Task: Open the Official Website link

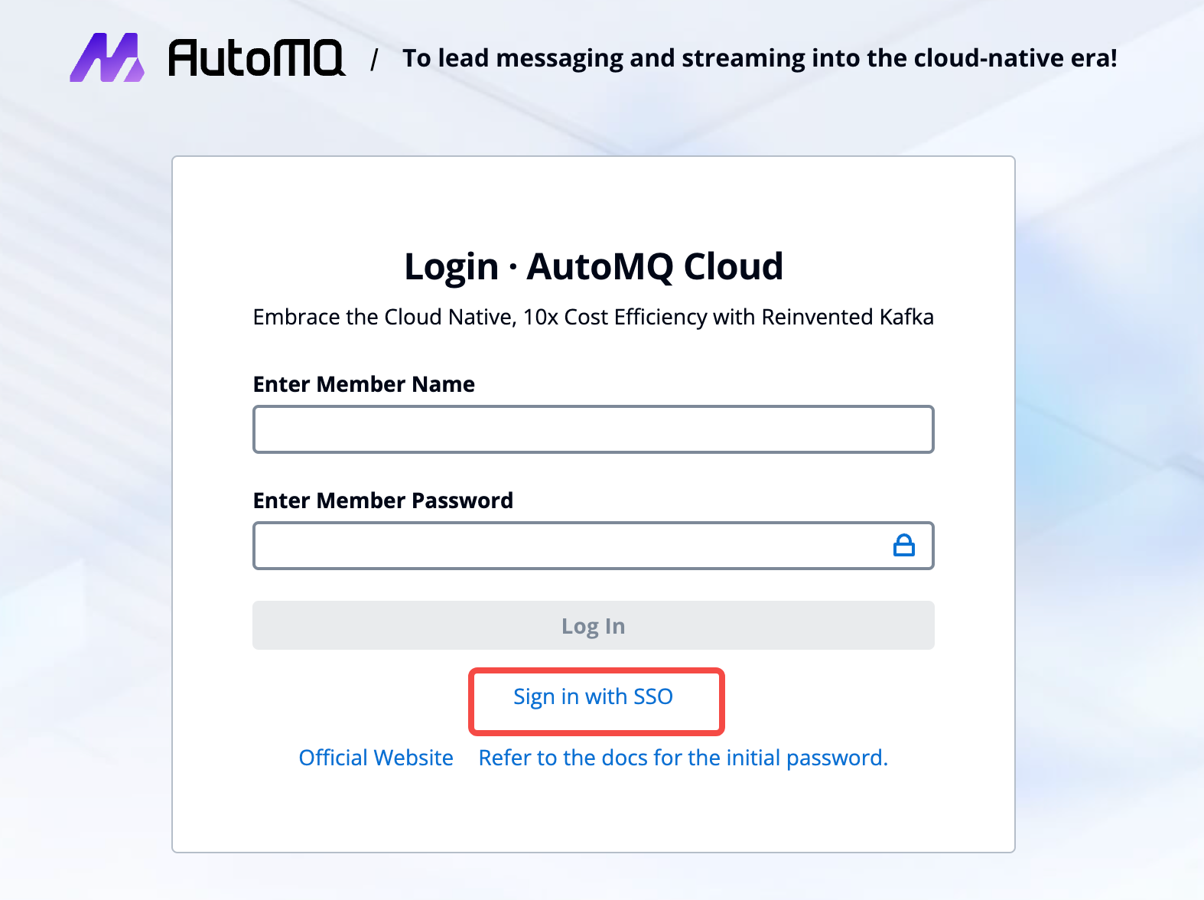Action: [x=376, y=758]
